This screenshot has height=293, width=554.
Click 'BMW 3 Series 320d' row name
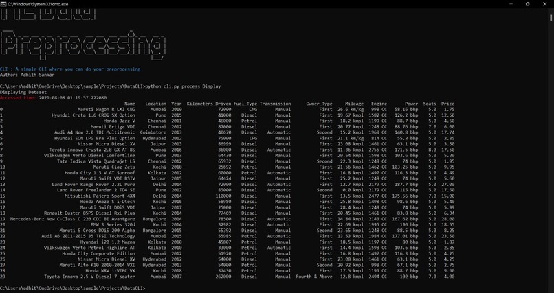coord(113,224)
